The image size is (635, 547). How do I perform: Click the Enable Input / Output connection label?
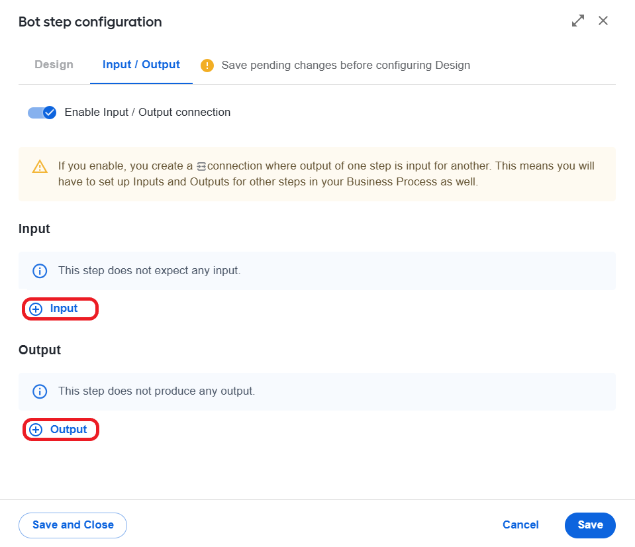tap(148, 112)
